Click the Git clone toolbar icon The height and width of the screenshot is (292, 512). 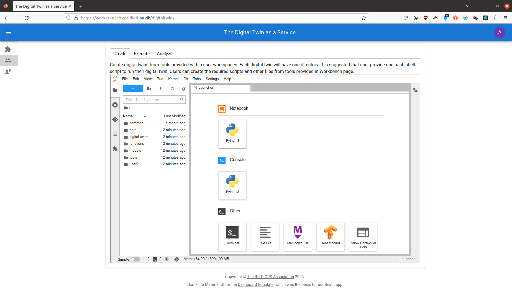pyautogui.click(x=184, y=89)
